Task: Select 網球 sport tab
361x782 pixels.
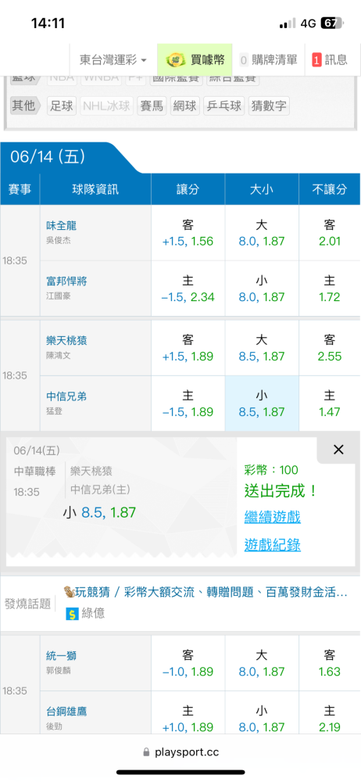Action: pos(184,106)
